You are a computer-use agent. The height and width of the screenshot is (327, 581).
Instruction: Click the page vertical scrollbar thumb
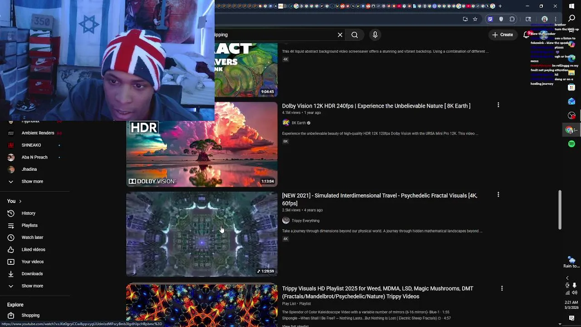(560, 210)
